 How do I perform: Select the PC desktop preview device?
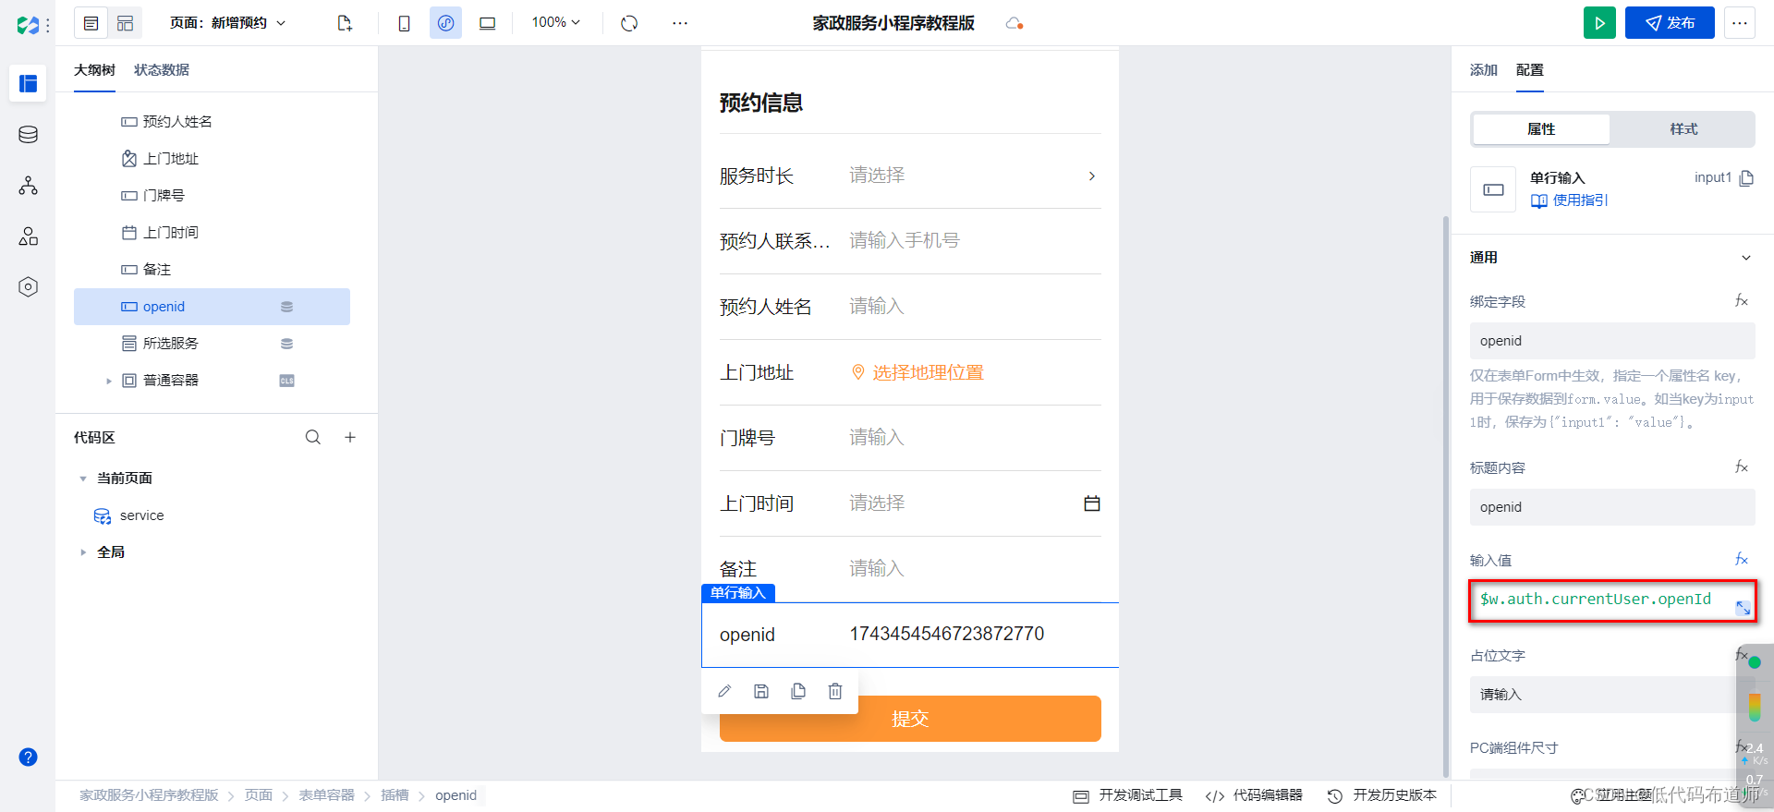[487, 23]
